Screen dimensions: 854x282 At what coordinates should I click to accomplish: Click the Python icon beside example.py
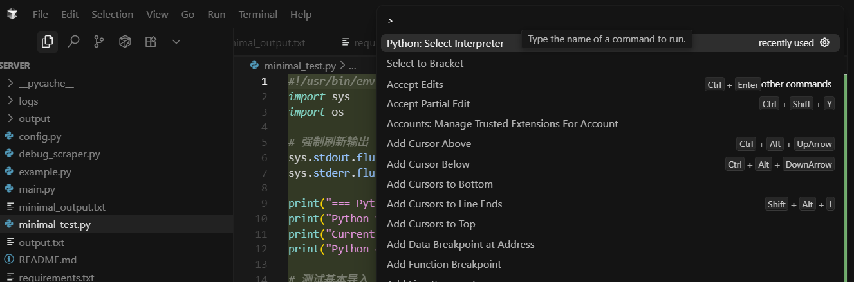(9, 172)
